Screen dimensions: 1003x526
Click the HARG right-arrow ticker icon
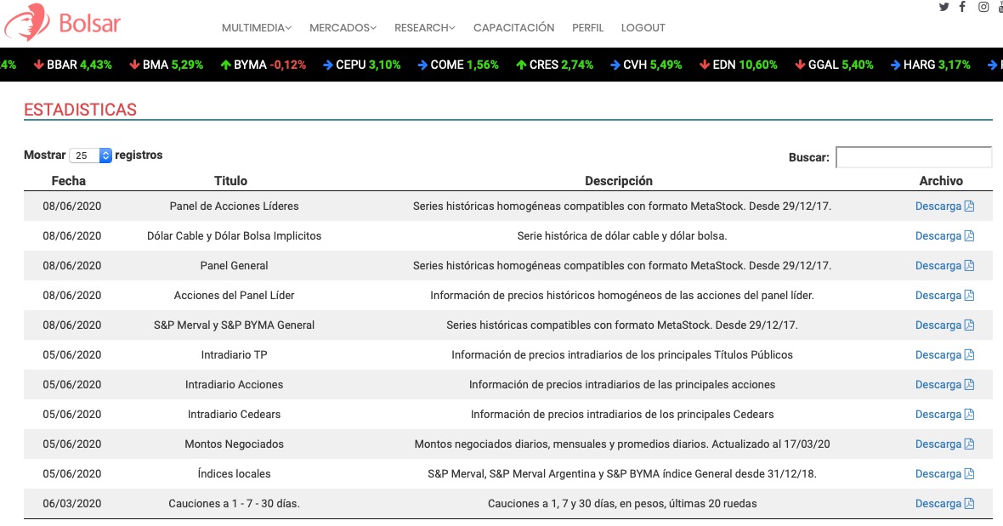[x=896, y=65]
